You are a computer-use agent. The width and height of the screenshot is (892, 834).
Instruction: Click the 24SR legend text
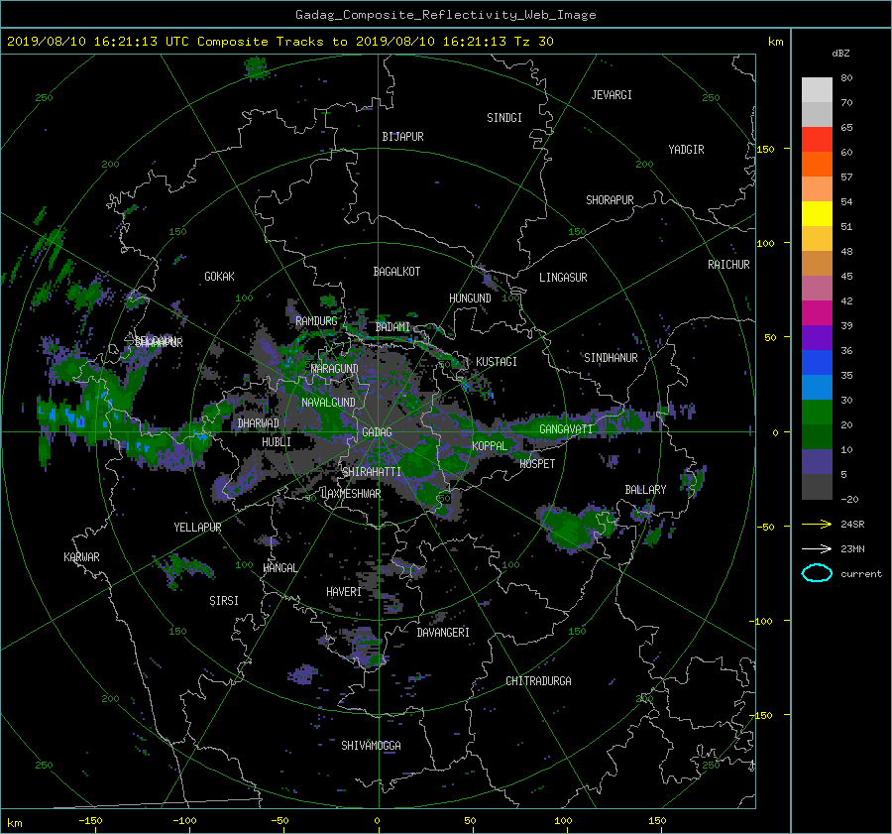coord(852,525)
